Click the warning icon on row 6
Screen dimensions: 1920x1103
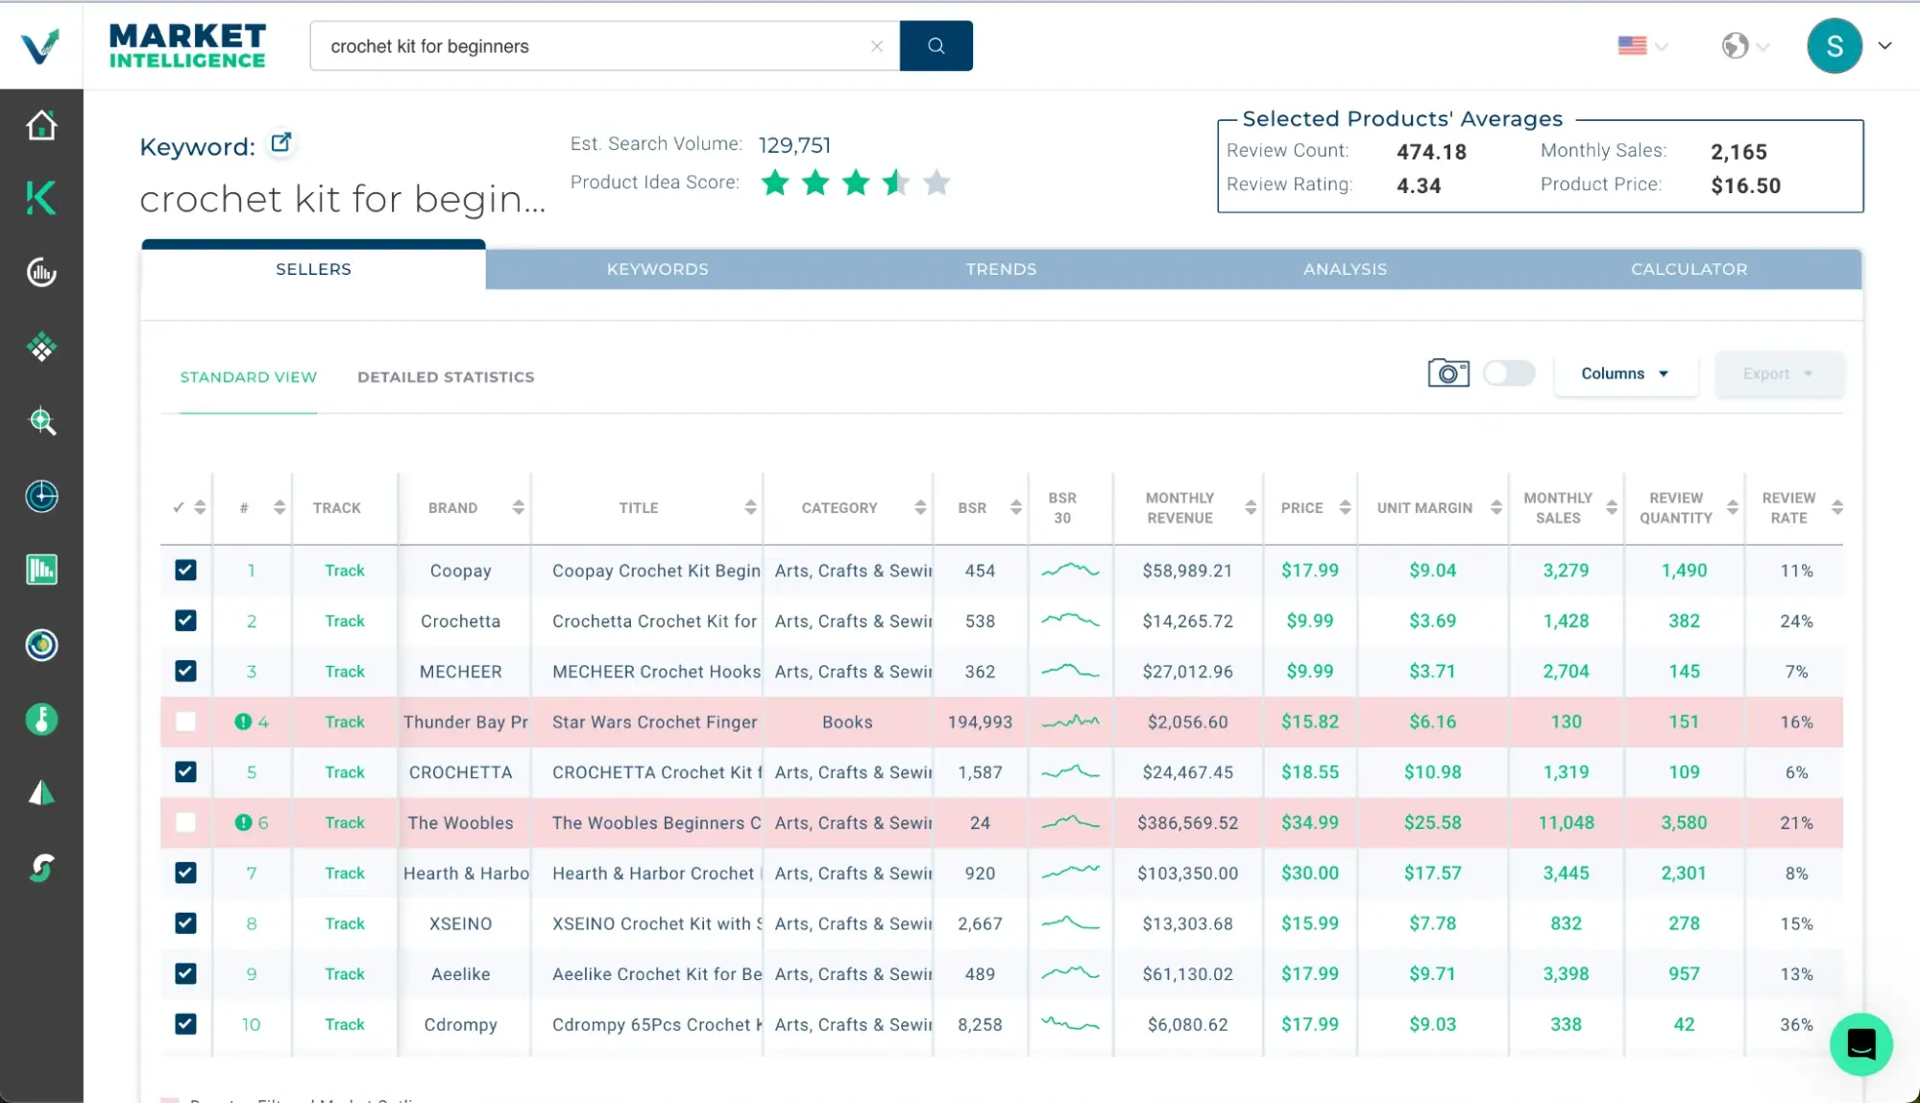(x=243, y=822)
